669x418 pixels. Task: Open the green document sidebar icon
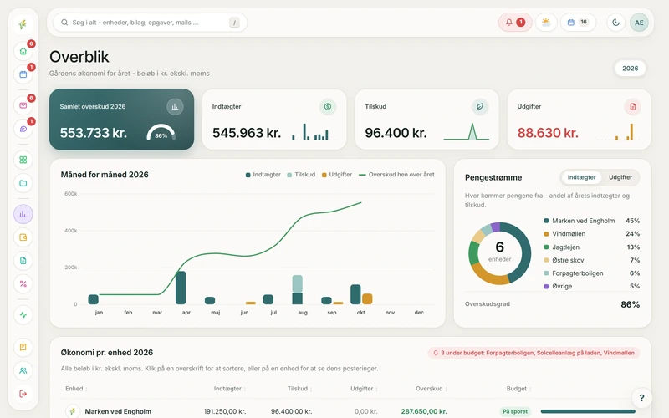[23, 261]
